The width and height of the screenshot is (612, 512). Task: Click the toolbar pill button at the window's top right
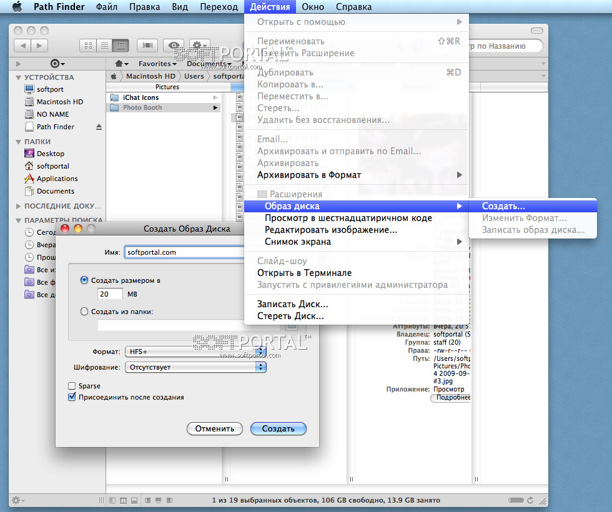(537, 31)
